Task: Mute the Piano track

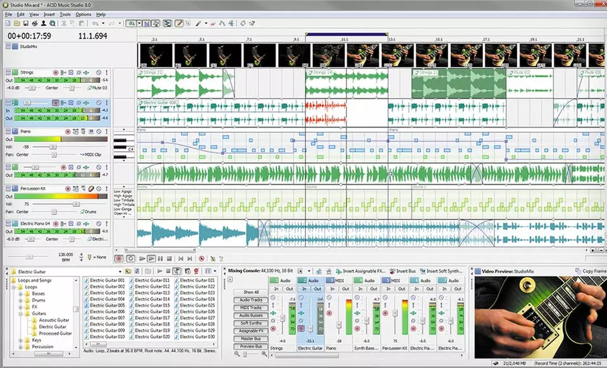Action: pos(99,132)
